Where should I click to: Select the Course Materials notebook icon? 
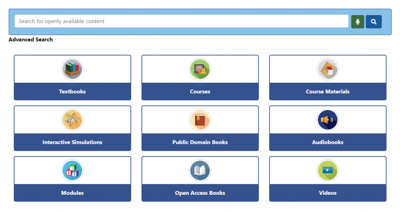(327, 69)
